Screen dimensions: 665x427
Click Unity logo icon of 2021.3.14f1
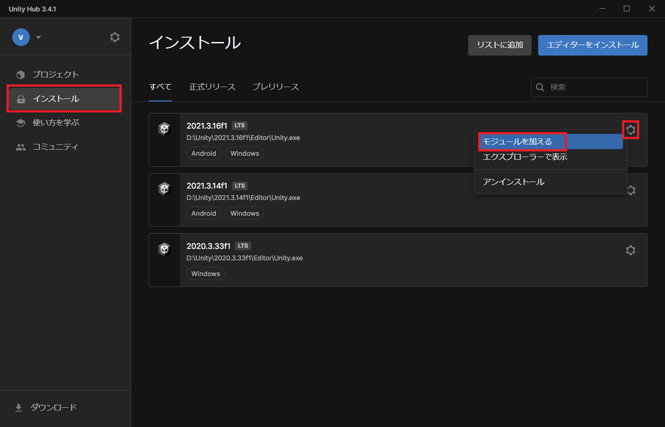[164, 189]
